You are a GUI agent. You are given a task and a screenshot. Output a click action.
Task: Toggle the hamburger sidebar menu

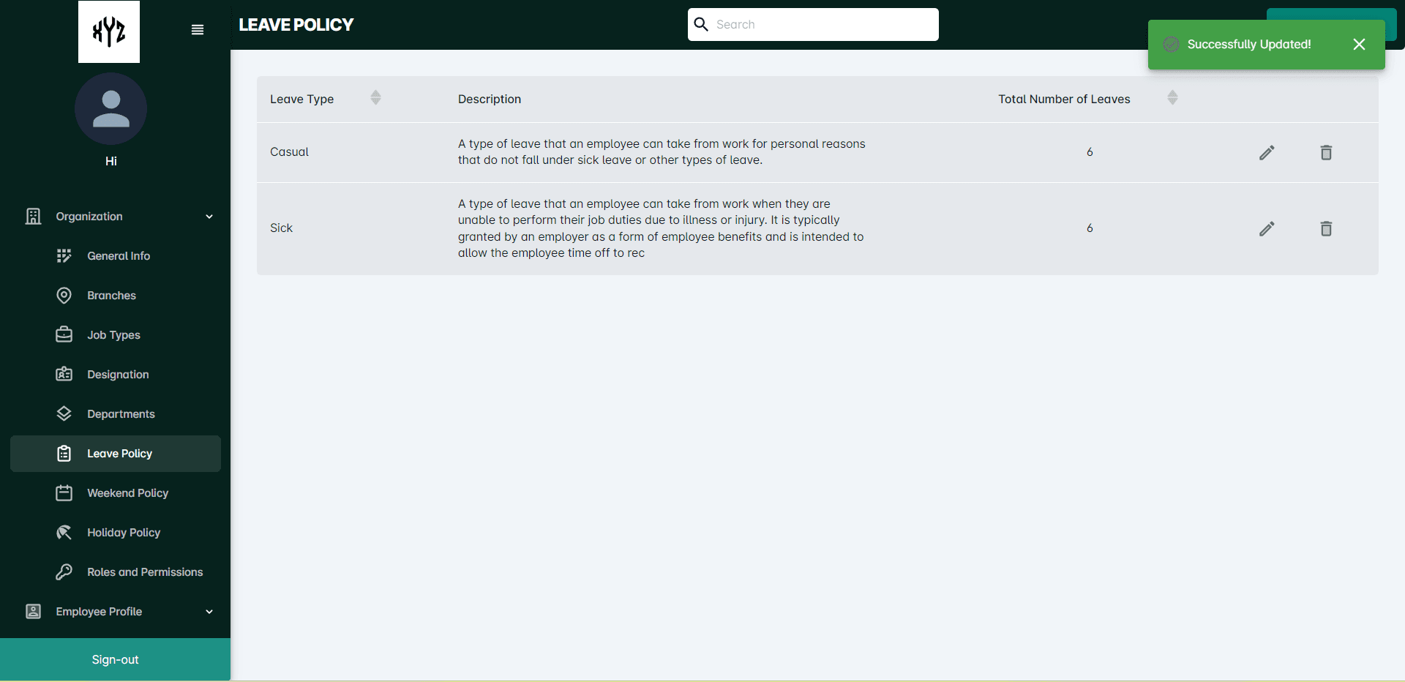[198, 30]
